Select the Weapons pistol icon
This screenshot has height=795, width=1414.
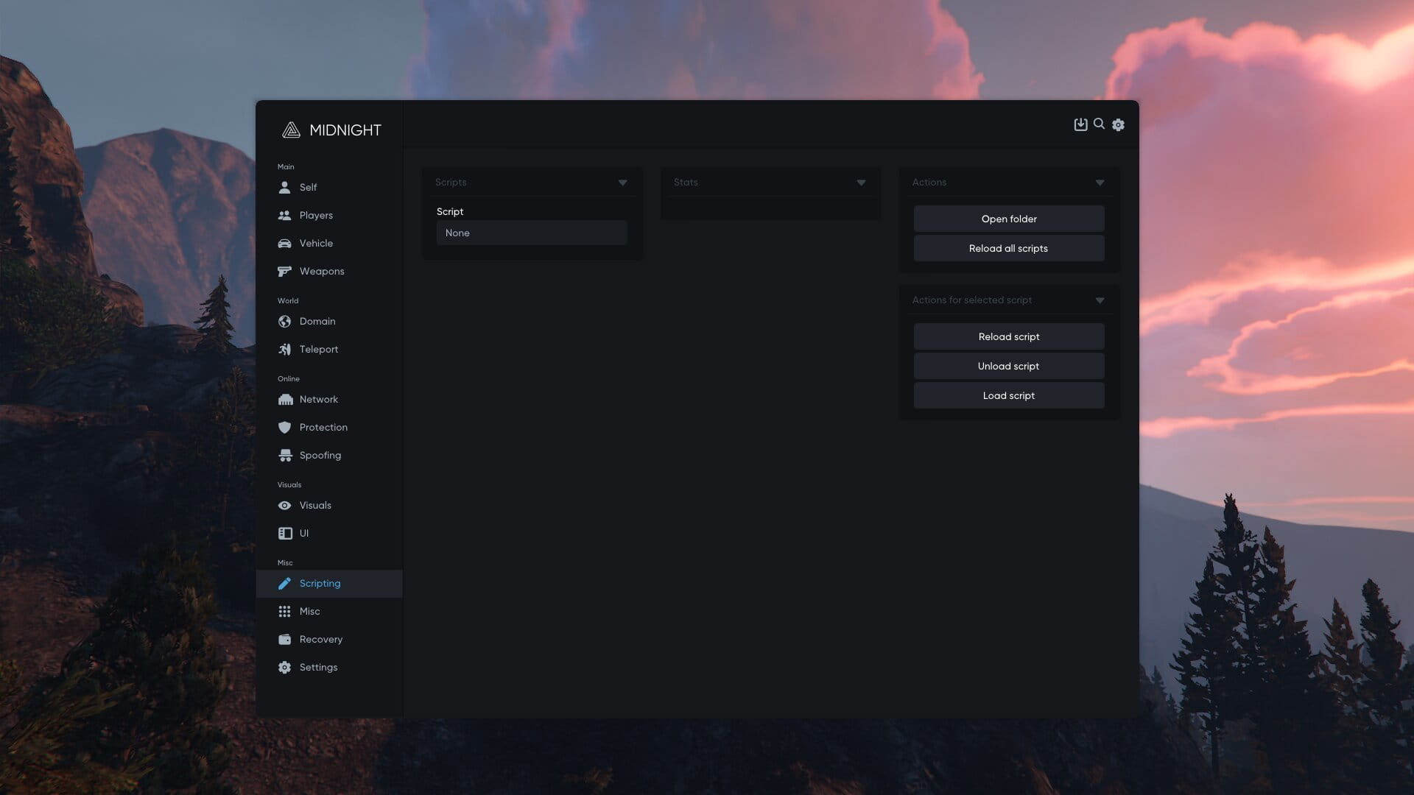284,271
